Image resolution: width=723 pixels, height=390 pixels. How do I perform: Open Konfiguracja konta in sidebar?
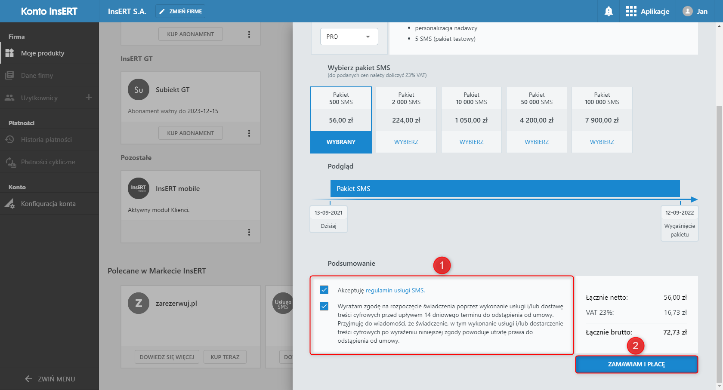pyautogui.click(x=49, y=204)
